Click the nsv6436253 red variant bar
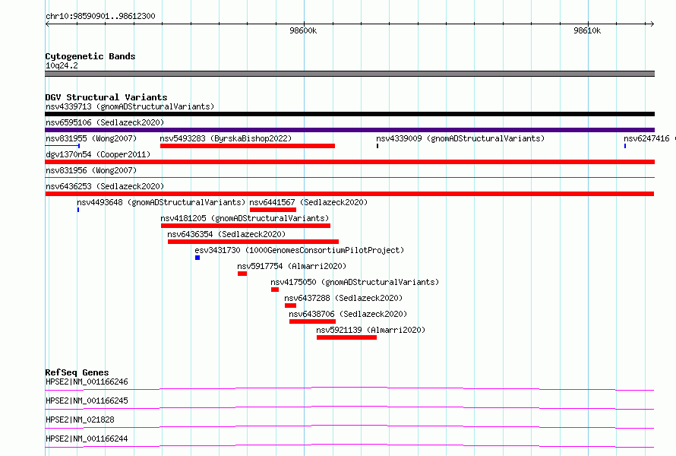The height and width of the screenshot is (456, 676). [349, 194]
